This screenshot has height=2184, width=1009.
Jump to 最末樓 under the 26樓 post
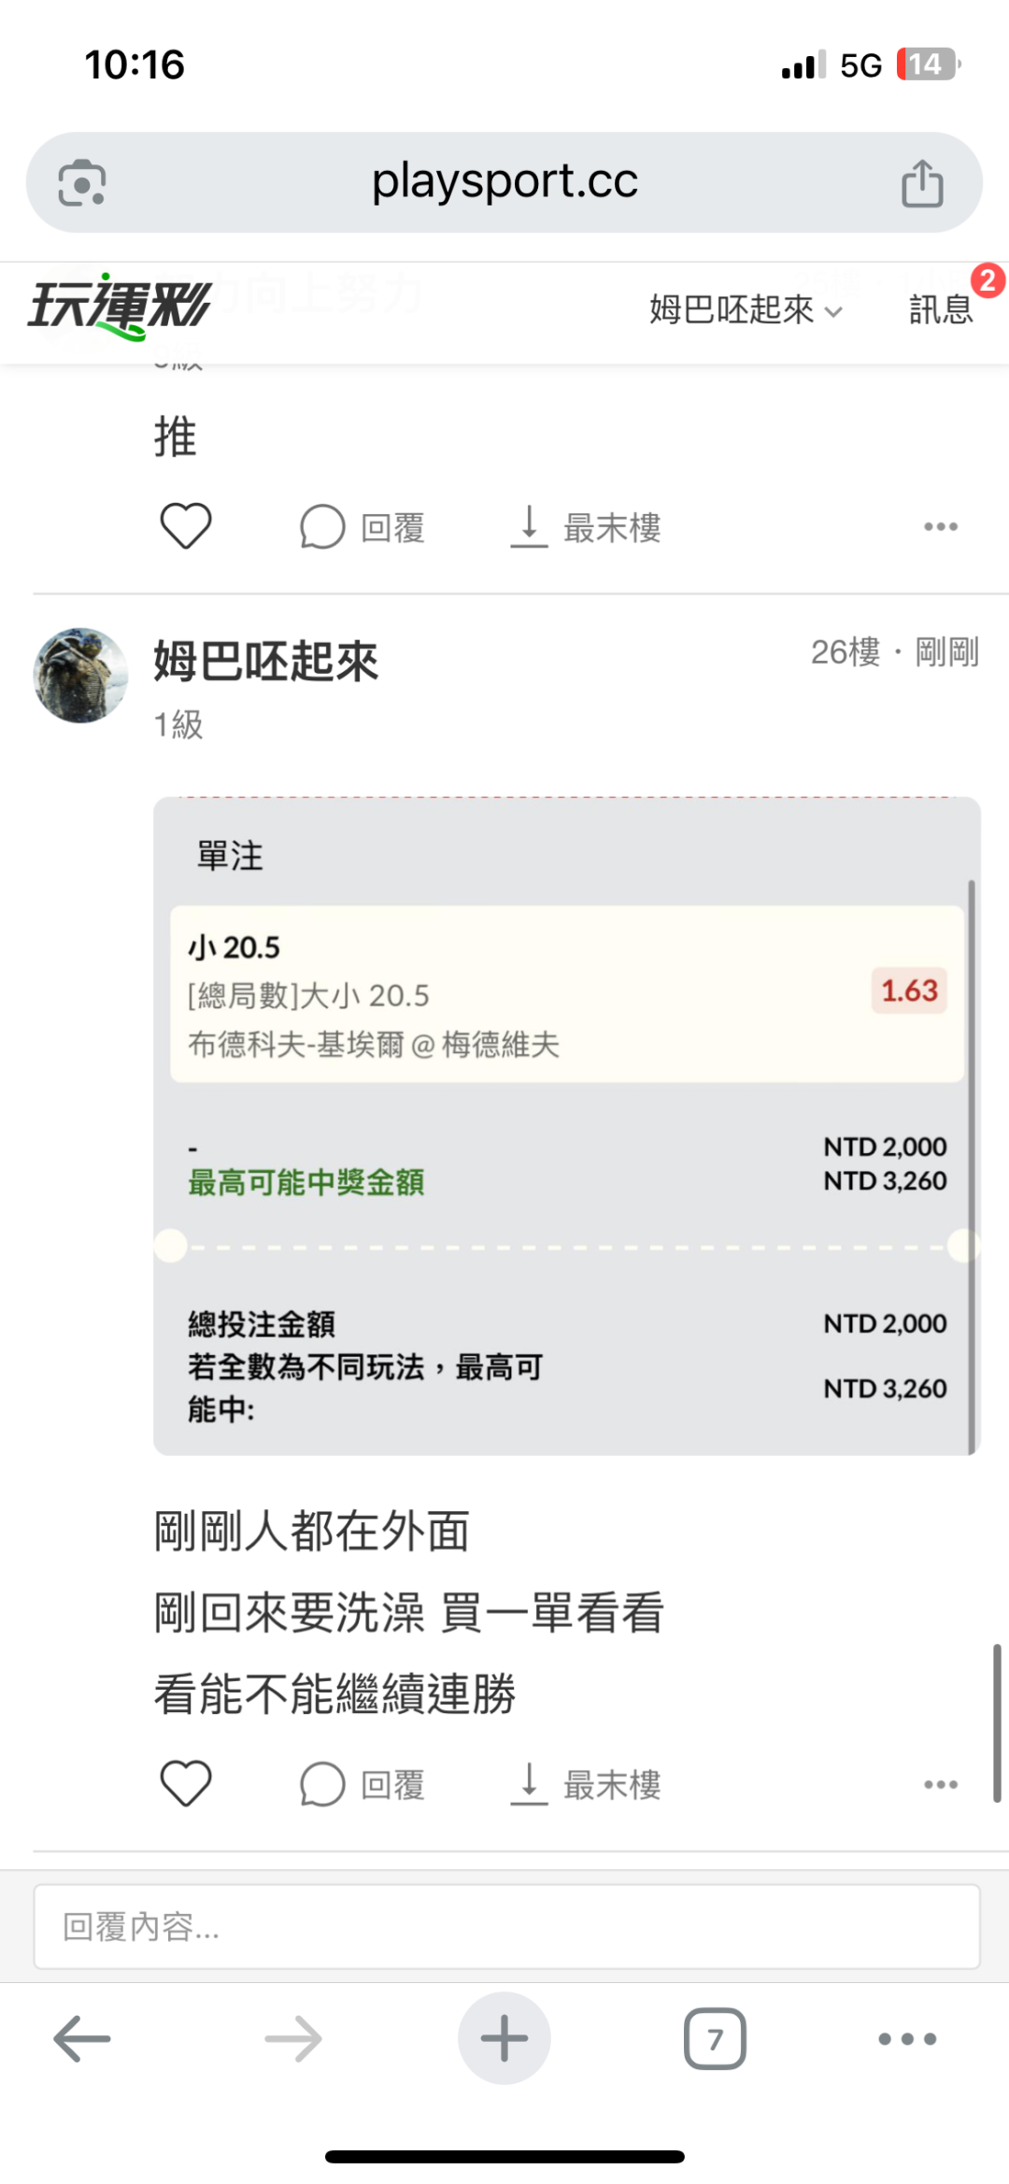[x=587, y=1785]
